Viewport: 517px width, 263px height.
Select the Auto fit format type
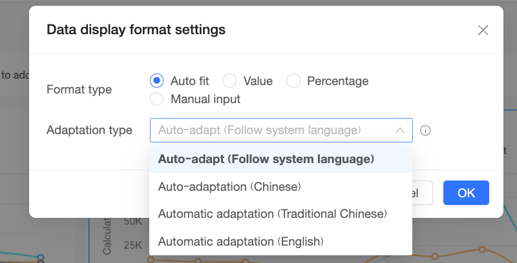coord(156,81)
